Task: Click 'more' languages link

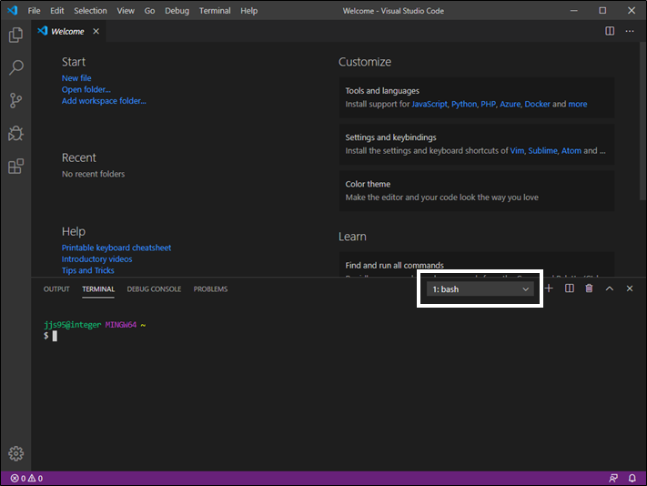Action: pyautogui.click(x=578, y=104)
